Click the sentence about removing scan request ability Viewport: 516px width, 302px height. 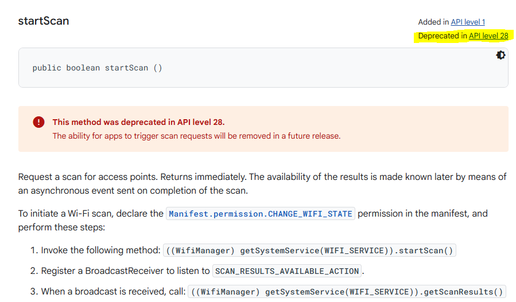pyautogui.click(x=196, y=136)
